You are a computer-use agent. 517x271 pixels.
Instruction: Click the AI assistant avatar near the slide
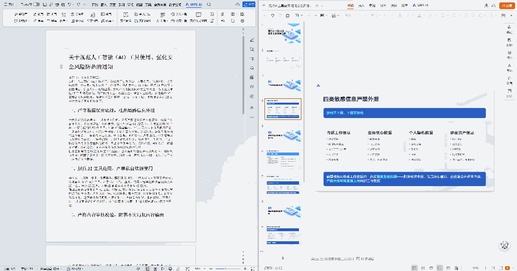coord(504,245)
